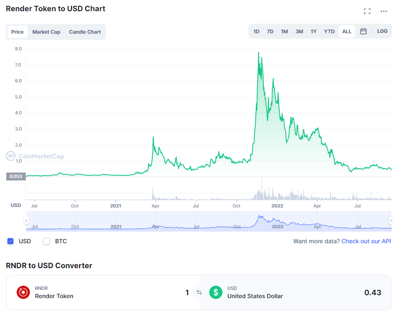Click the RNDR to USD Converter heading
Viewport: 398px width, 316px height.
click(49, 266)
